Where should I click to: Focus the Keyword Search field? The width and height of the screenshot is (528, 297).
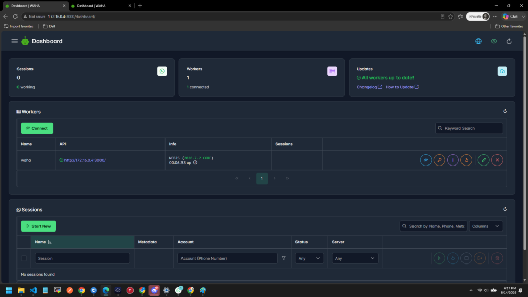[469, 128]
